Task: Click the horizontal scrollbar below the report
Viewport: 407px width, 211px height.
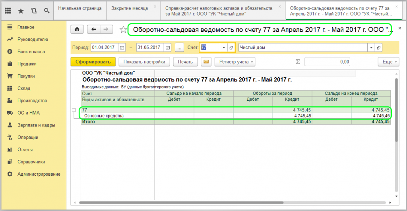Action: [x=199, y=202]
